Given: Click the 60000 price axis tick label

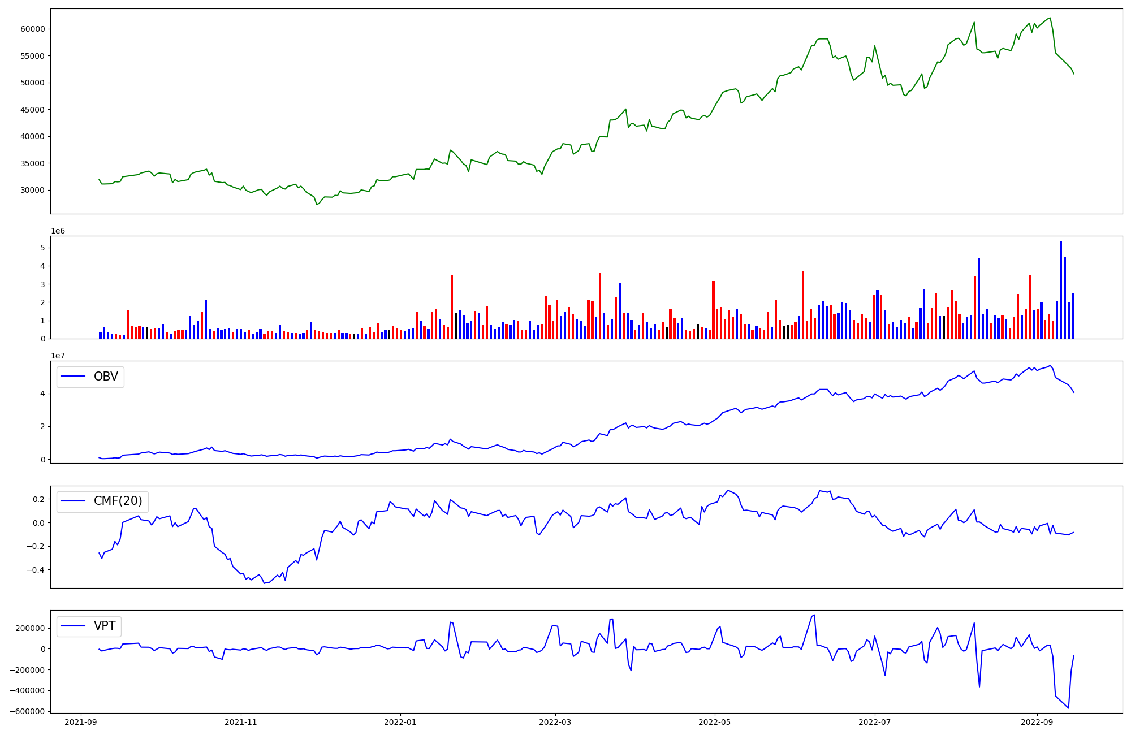Looking at the screenshot, I should [32, 29].
